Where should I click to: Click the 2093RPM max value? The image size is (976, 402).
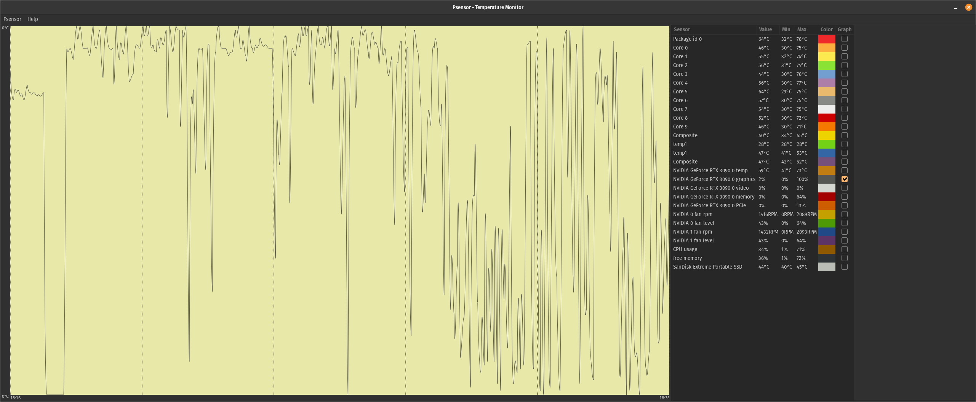tap(806, 232)
